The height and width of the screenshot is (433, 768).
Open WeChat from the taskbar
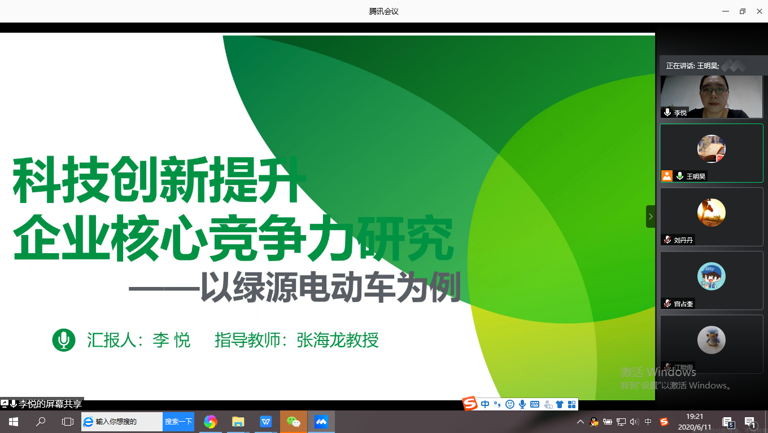294,422
